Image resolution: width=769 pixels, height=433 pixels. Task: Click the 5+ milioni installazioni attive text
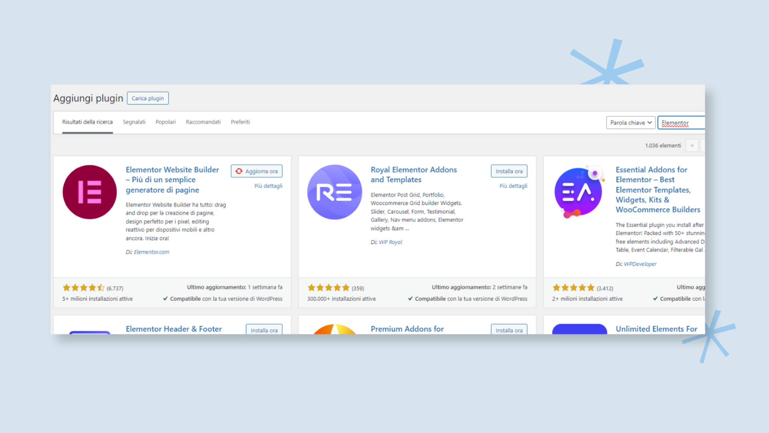click(97, 299)
